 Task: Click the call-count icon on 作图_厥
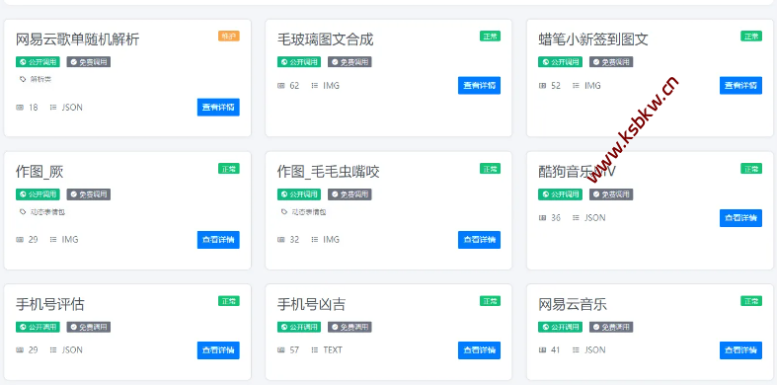(20, 239)
